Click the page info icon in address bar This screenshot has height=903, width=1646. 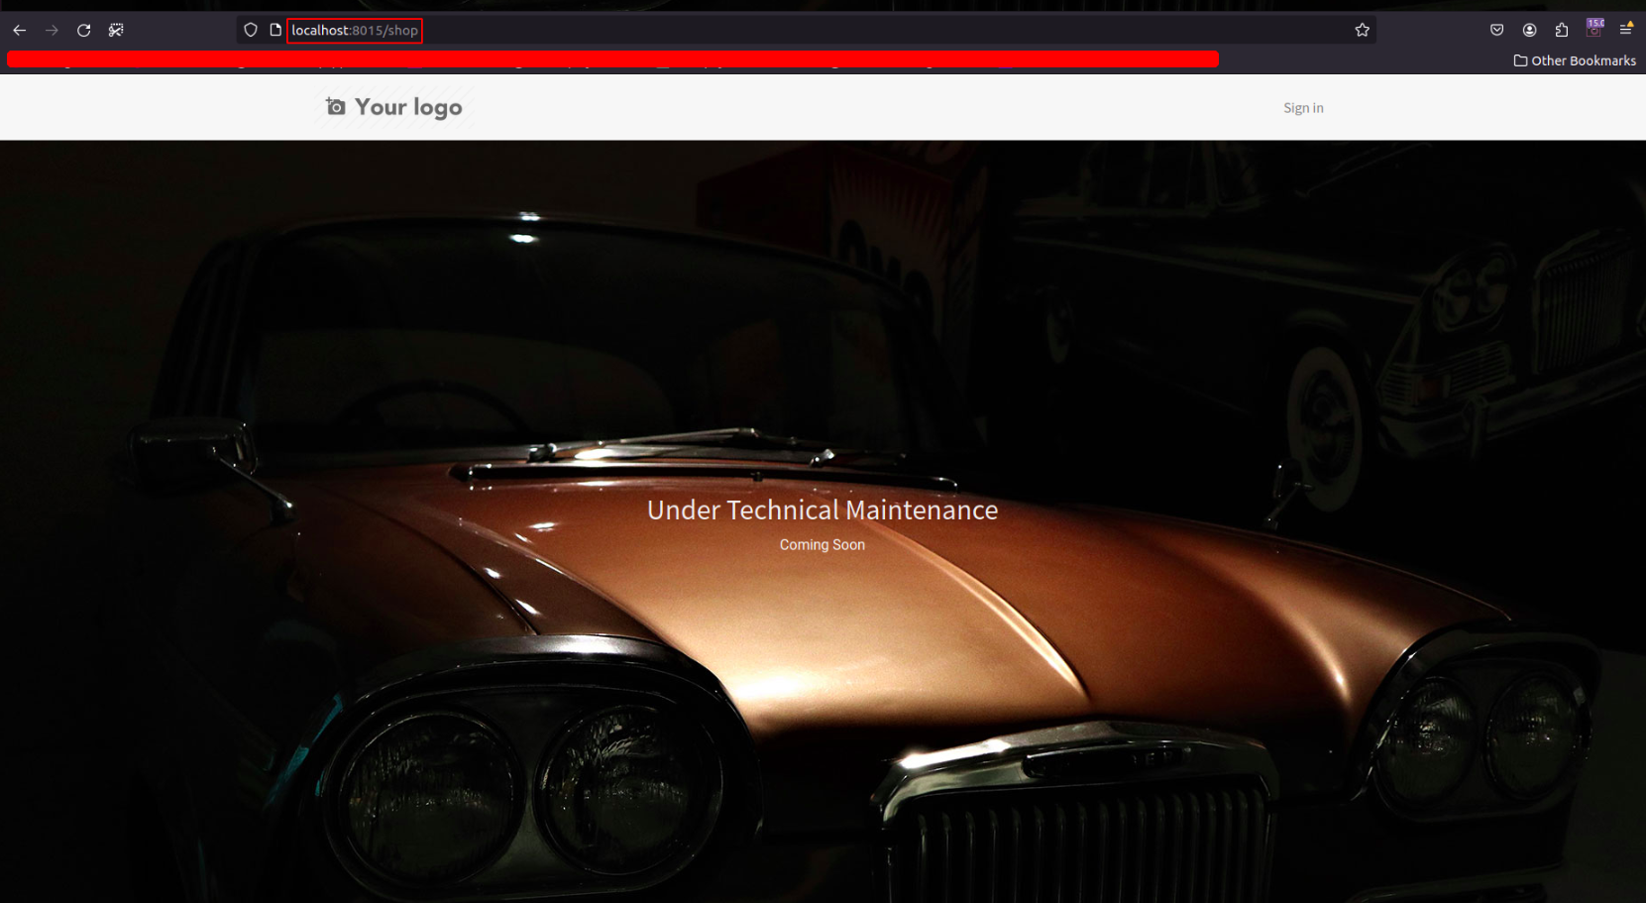275,31
